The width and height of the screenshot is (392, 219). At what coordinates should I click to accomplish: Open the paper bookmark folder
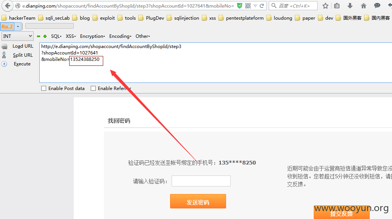[x=305, y=18]
